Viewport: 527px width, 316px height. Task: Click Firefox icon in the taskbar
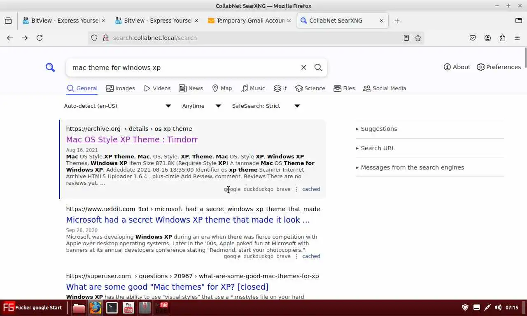(96, 308)
